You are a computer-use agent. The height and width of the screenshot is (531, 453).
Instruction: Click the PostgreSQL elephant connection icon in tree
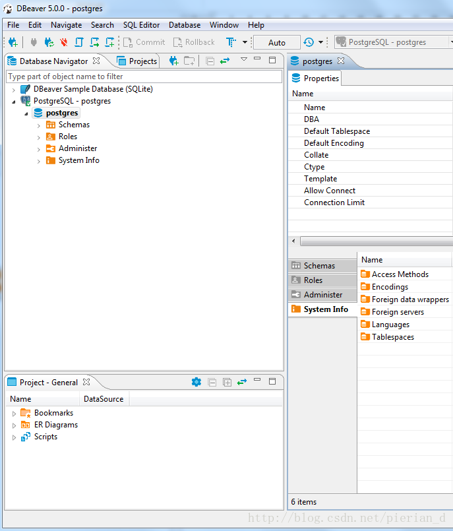click(26, 100)
